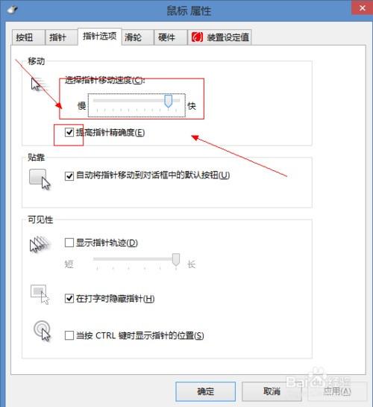Toggle 提高指针精确度 checkbox
Screen dimensions: 373x407
[x=69, y=132]
